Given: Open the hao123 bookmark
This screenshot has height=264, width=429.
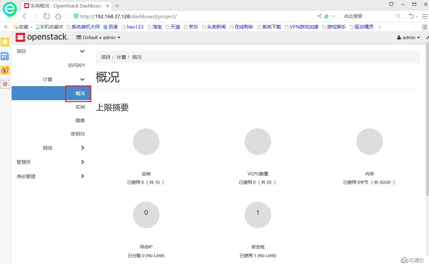Looking at the screenshot, I should pyautogui.click(x=133, y=27).
